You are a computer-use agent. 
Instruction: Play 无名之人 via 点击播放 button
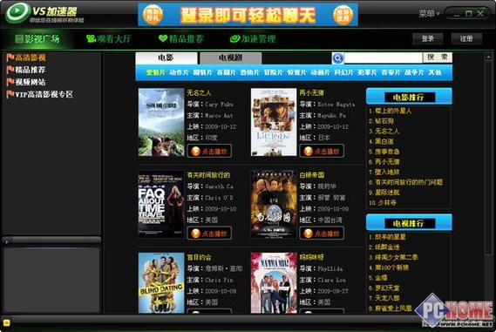(x=209, y=151)
